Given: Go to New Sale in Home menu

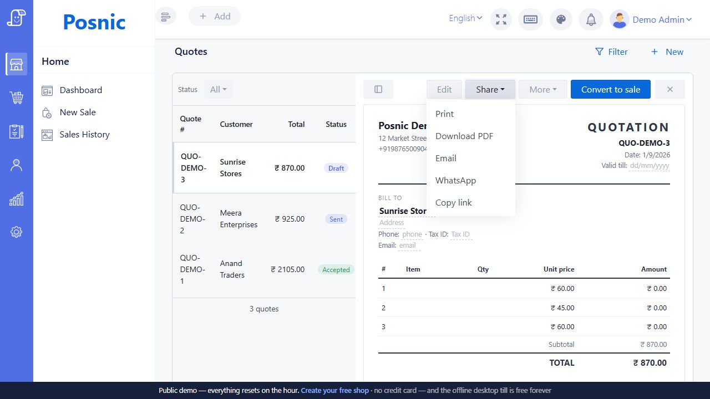Looking at the screenshot, I should coord(78,112).
